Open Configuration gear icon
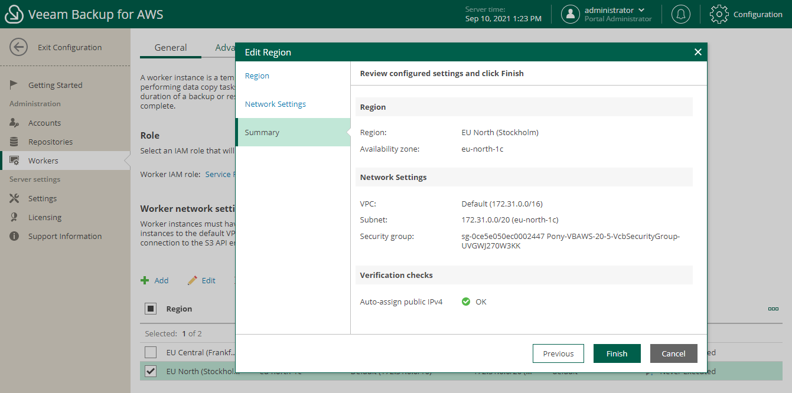This screenshot has width=792, height=393. pyautogui.click(x=719, y=14)
